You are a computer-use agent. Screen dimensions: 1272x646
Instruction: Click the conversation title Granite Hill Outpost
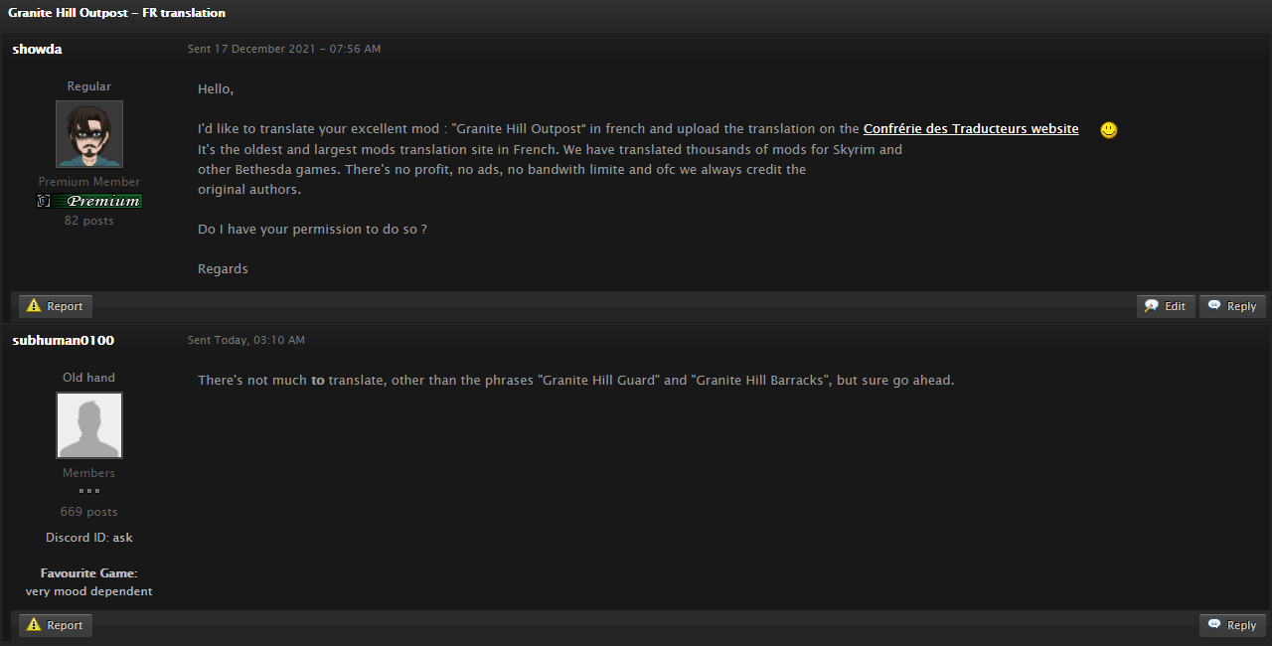tap(116, 13)
